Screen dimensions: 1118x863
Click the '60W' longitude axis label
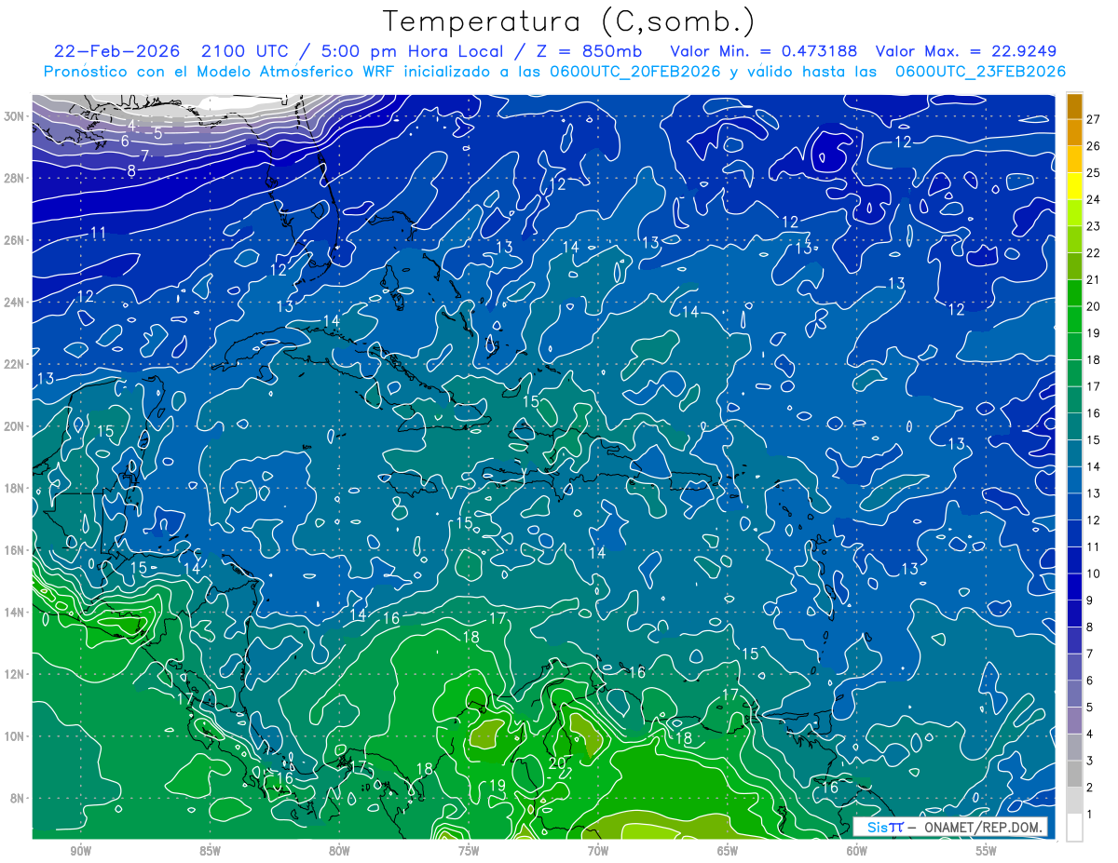[857, 852]
